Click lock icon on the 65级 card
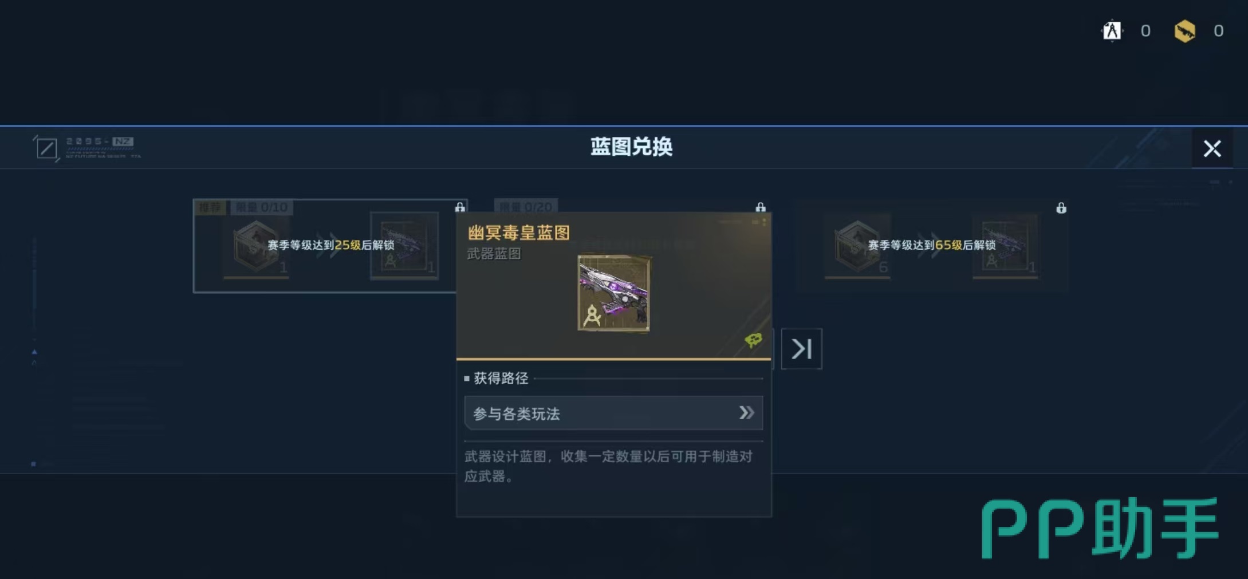This screenshot has width=1248, height=579. coord(1061,208)
